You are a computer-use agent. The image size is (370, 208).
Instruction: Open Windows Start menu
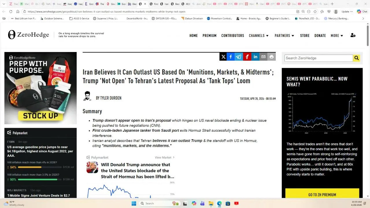pyautogui.click(x=134, y=203)
